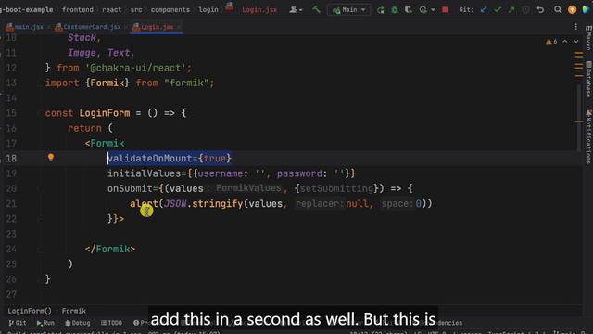This screenshot has width=593, height=334.
Task: Collapse the closing Formik tag fold marker
Action: pyautogui.click(x=41, y=250)
